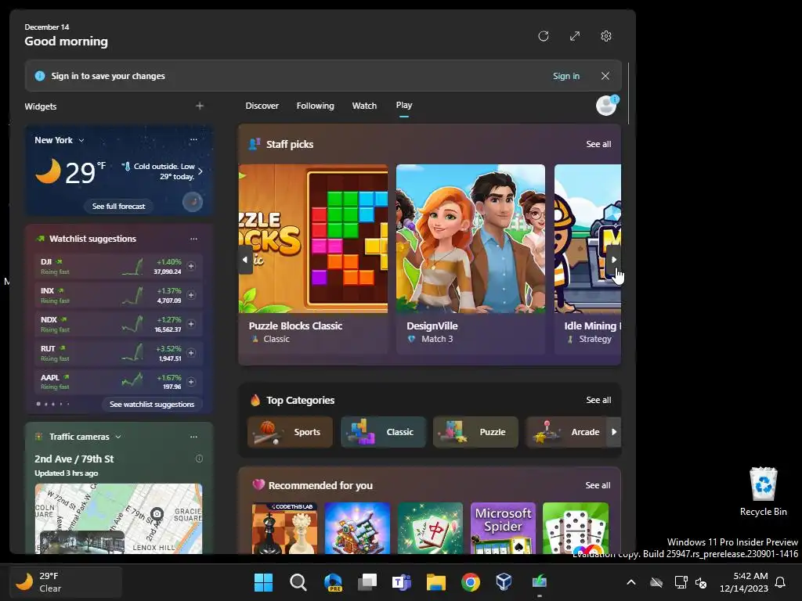Expand Traffic cameras dropdown
Screen dimensions: 802x601
point(118,437)
